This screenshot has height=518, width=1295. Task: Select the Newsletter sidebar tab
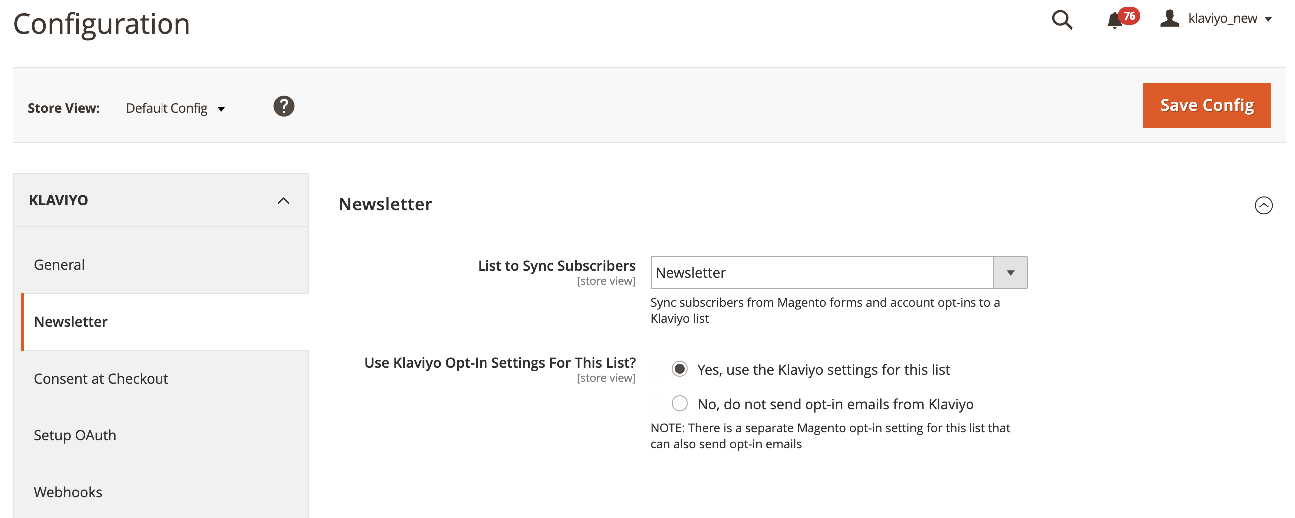(70, 322)
